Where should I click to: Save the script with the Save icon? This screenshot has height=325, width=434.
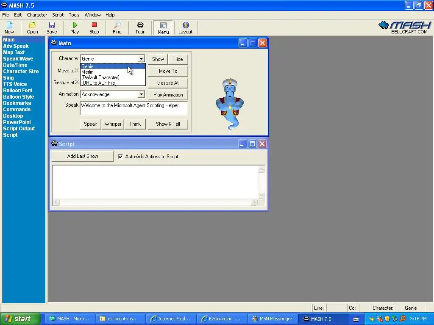(x=52, y=28)
